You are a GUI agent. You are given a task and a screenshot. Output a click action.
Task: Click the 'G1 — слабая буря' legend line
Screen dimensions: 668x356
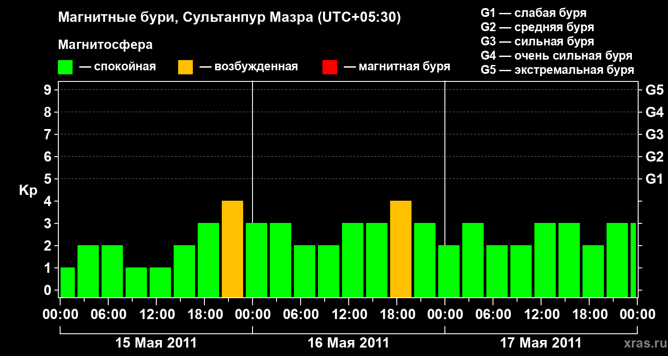tap(534, 13)
